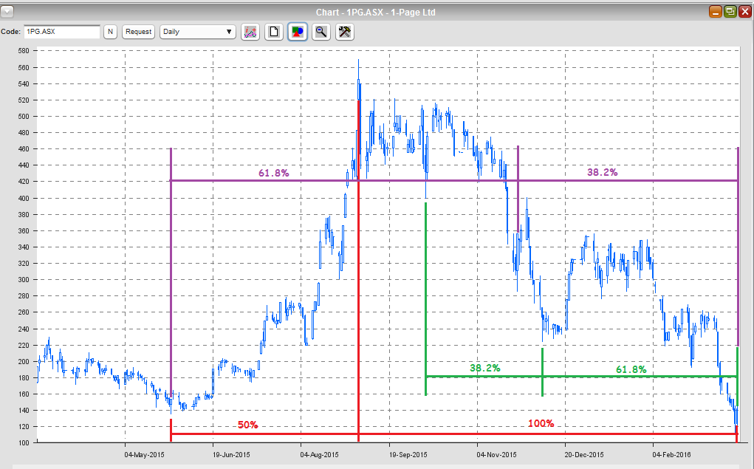Click the 04-Nov-2015 date axis label
The image size is (754, 469).
click(496, 454)
